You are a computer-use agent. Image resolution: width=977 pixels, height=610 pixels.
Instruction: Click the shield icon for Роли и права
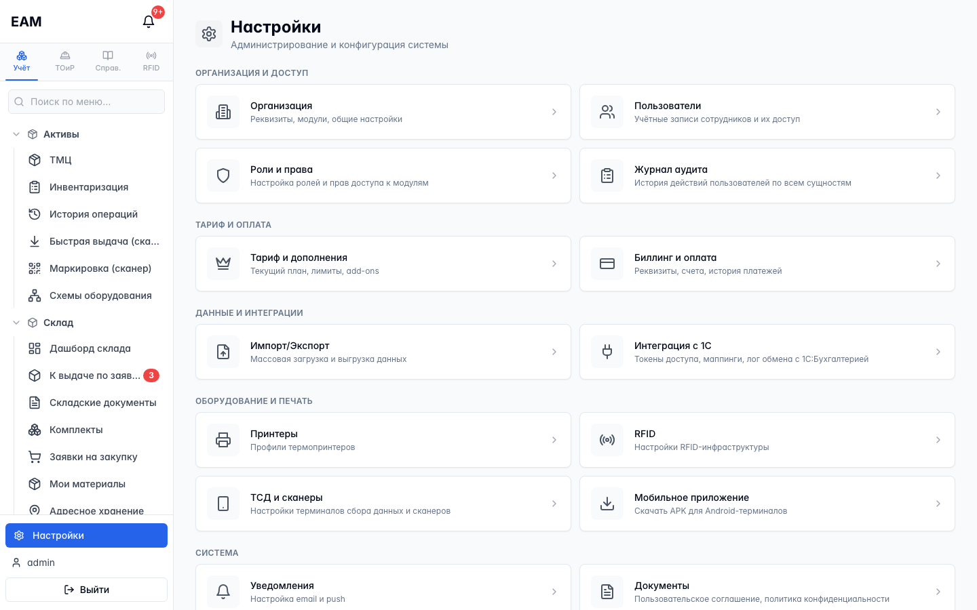click(223, 176)
